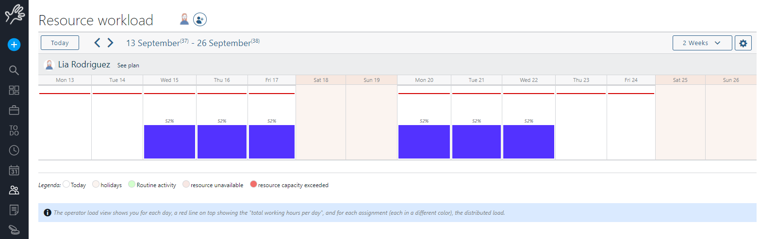
Task: Click the add resource icon by the title
Action: click(200, 19)
